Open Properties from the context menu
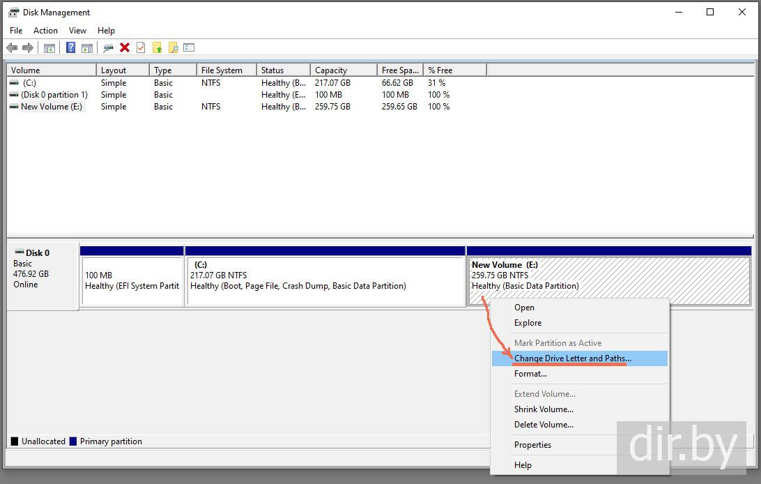Screen dimensions: 761x484 (x=532, y=445)
